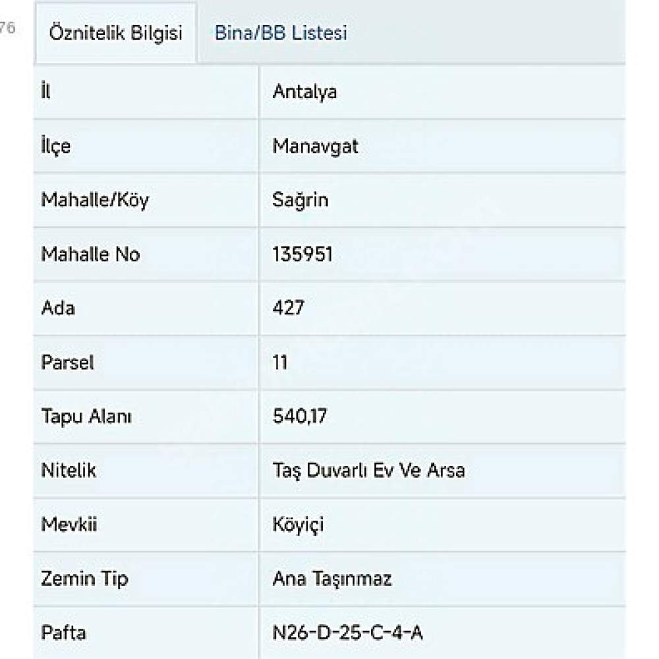The image size is (659, 659).
Task: Click the Mahalle/Köy row label
Action: pyautogui.click(x=95, y=200)
